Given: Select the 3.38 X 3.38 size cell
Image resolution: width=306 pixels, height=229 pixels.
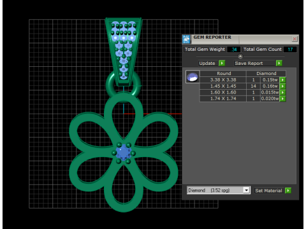Looking at the screenshot, I should pyautogui.click(x=223, y=80).
